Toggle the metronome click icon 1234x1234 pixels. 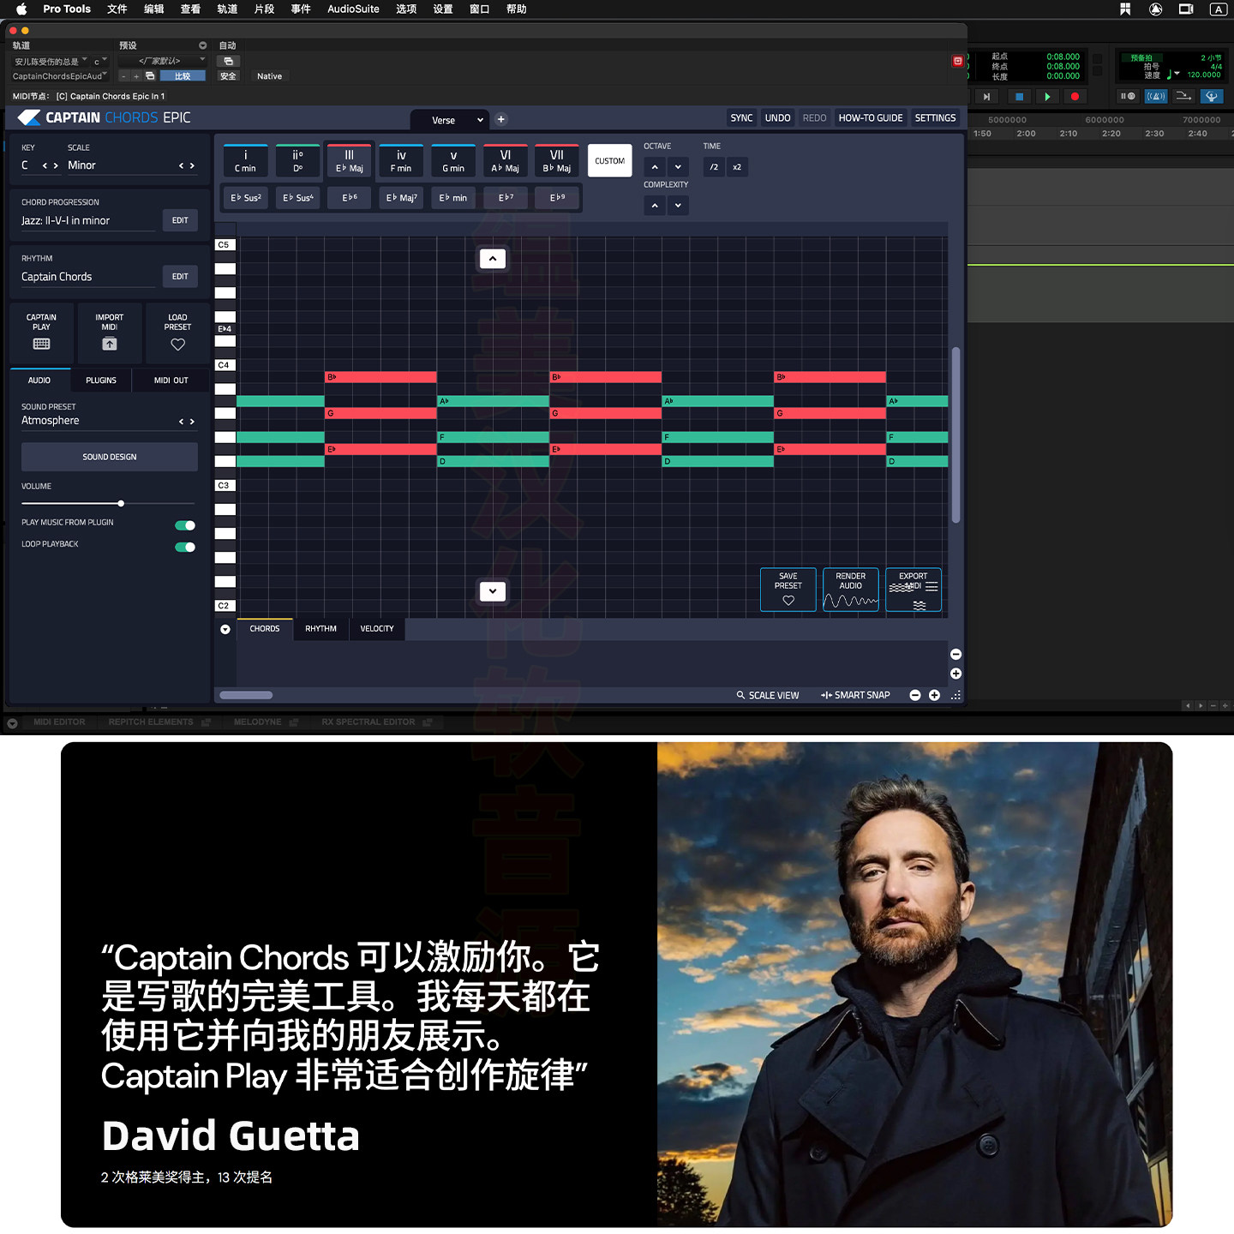coord(1156,96)
